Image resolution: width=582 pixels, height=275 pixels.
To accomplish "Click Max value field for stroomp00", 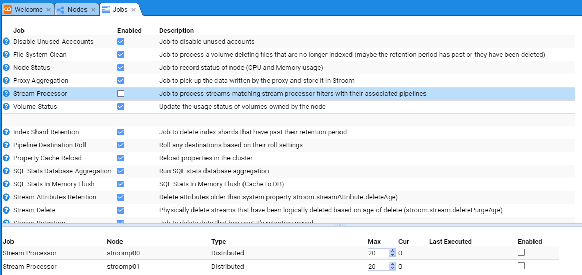I will pyautogui.click(x=378, y=253).
